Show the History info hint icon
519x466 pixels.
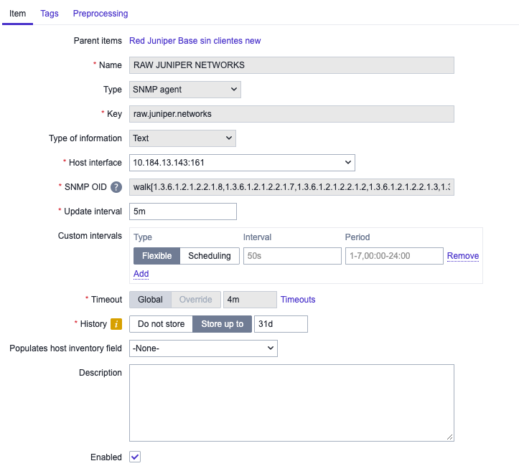click(x=116, y=324)
